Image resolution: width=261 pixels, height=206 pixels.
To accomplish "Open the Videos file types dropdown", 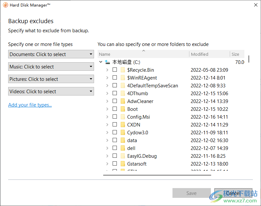I will (51, 91).
